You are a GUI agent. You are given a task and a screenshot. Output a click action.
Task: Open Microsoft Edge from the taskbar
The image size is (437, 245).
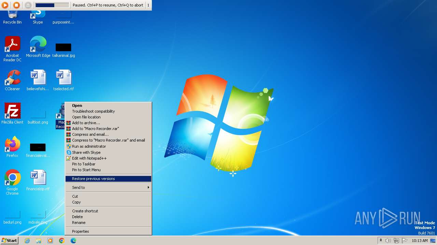pos(73,241)
